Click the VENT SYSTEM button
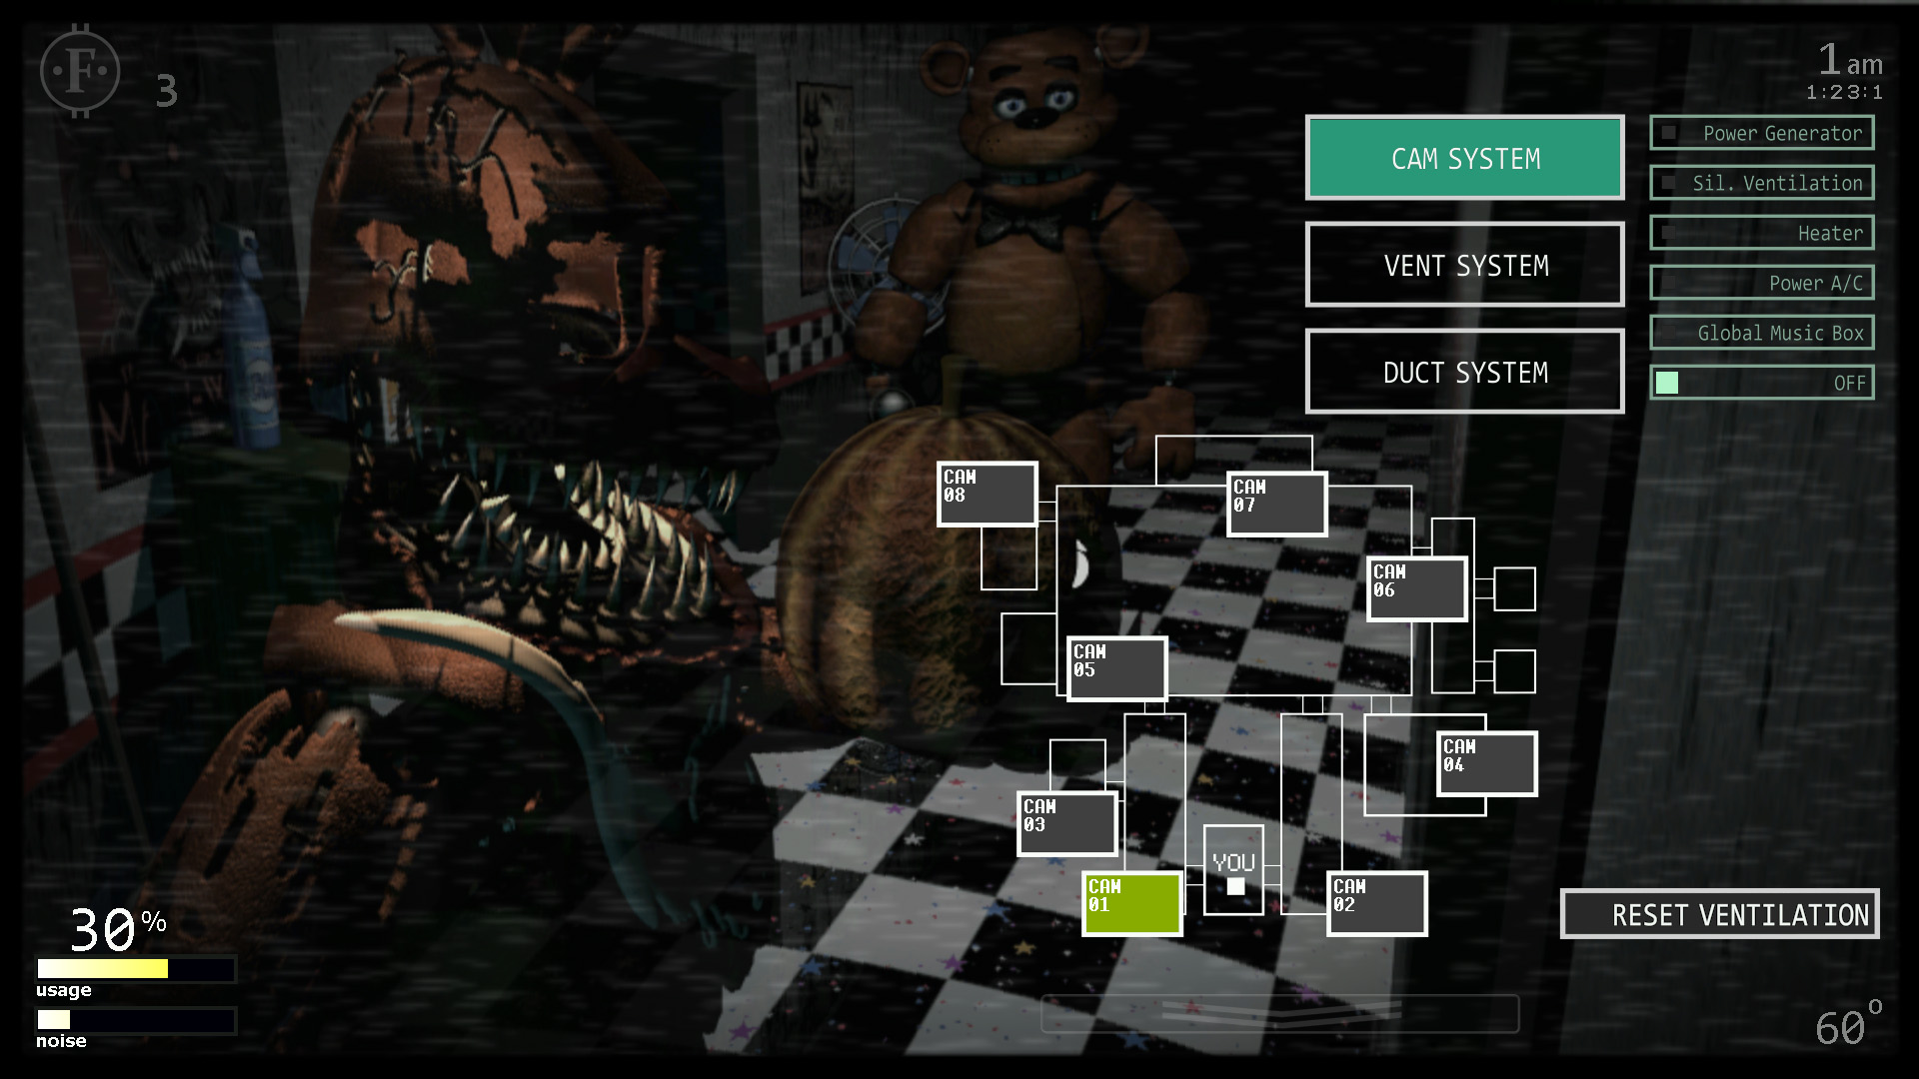The image size is (1919, 1079). pos(1465,265)
